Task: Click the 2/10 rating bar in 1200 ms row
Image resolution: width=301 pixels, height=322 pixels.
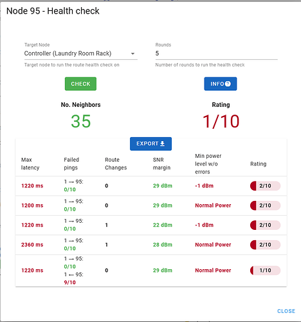Action: tap(265, 205)
